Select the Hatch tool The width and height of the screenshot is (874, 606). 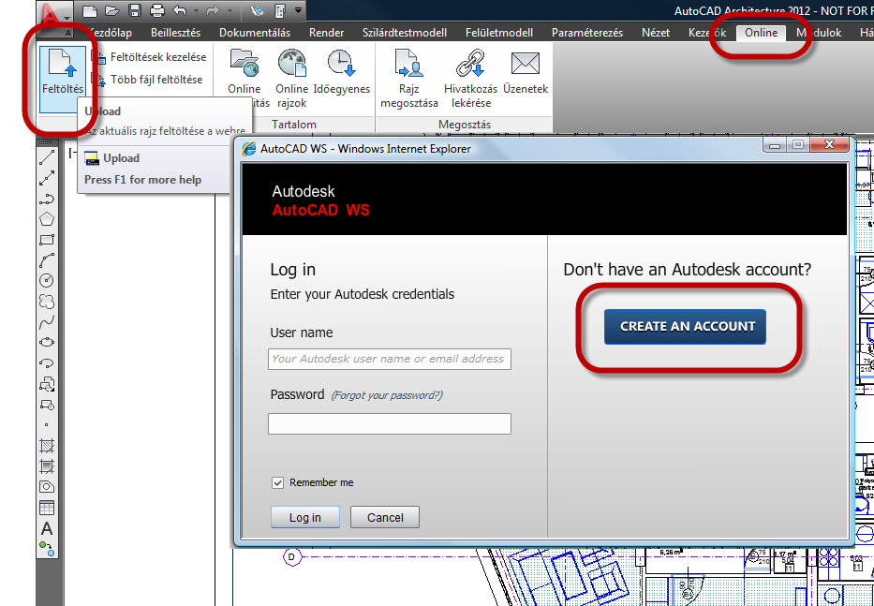pyautogui.click(x=47, y=446)
